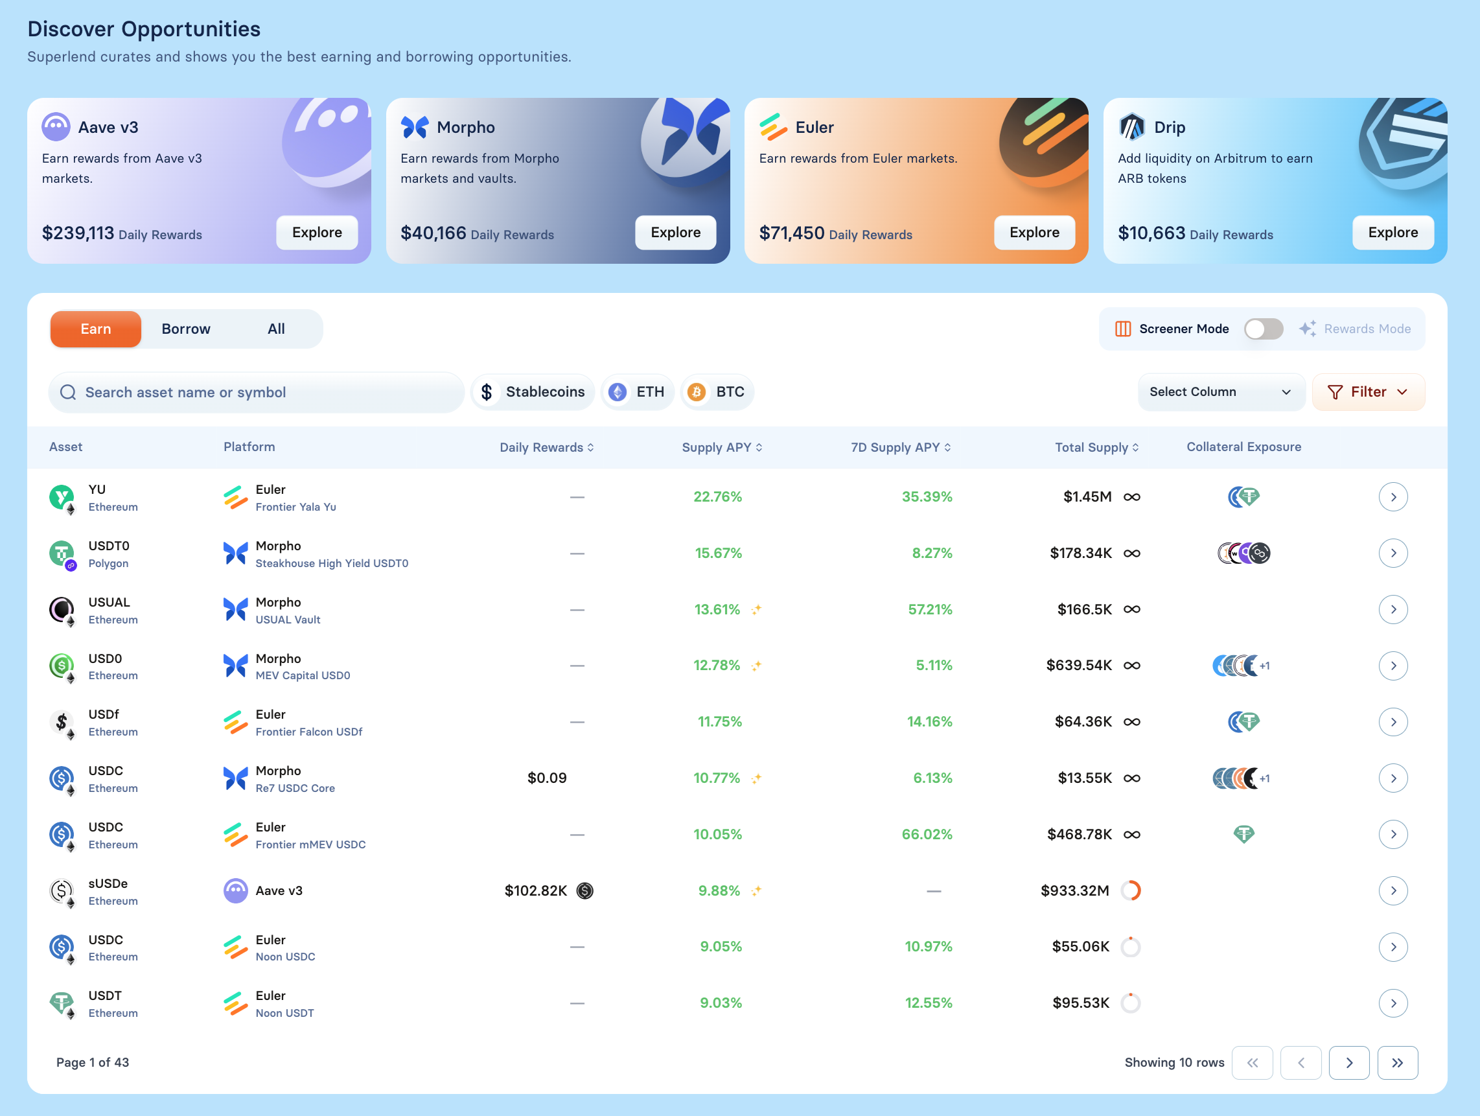Jump to last page double-arrow
The height and width of the screenshot is (1116, 1480).
(x=1397, y=1062)
